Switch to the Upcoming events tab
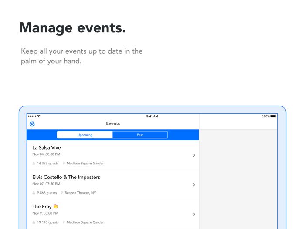305x229 pixels. click(85, 135)
